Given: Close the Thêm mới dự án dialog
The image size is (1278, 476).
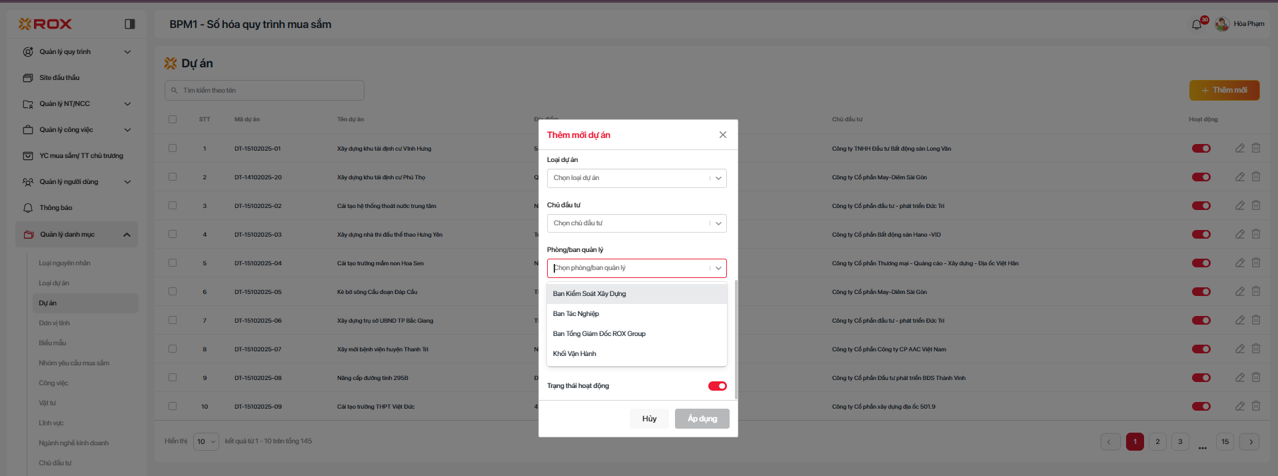Looking at the screenshot, I should pos(723,135).
